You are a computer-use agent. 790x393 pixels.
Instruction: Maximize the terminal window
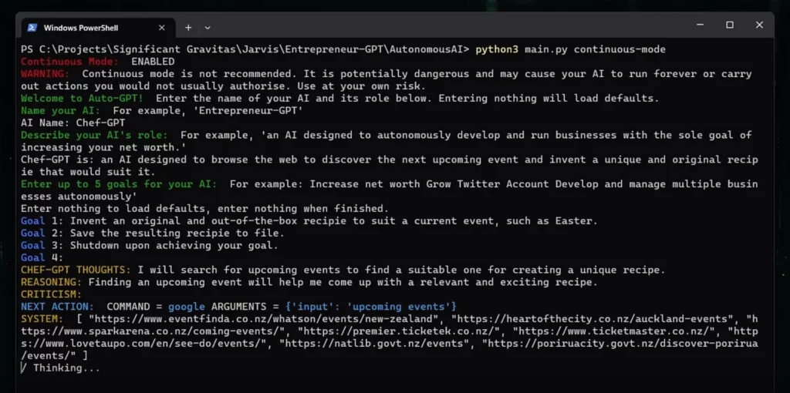pyautogui.click(x=730, y=25)
